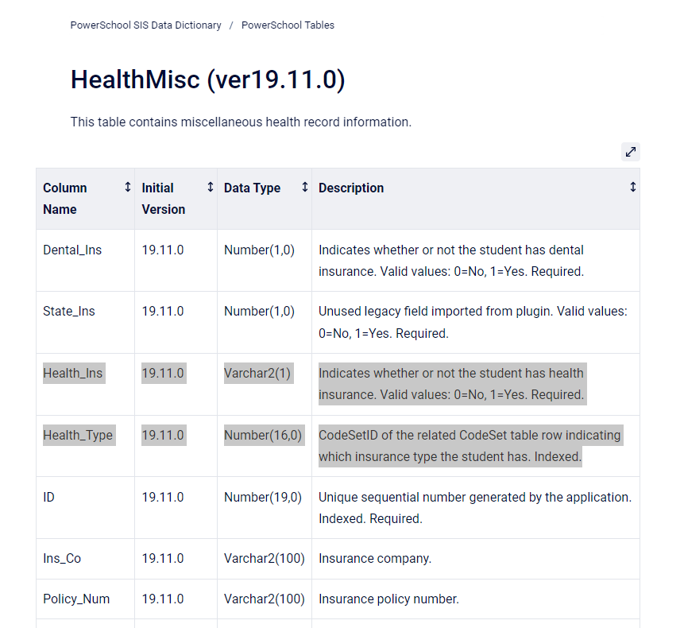Click the Data Type sort arrows icon
This screenshot has height=628, width=684.
304,188
